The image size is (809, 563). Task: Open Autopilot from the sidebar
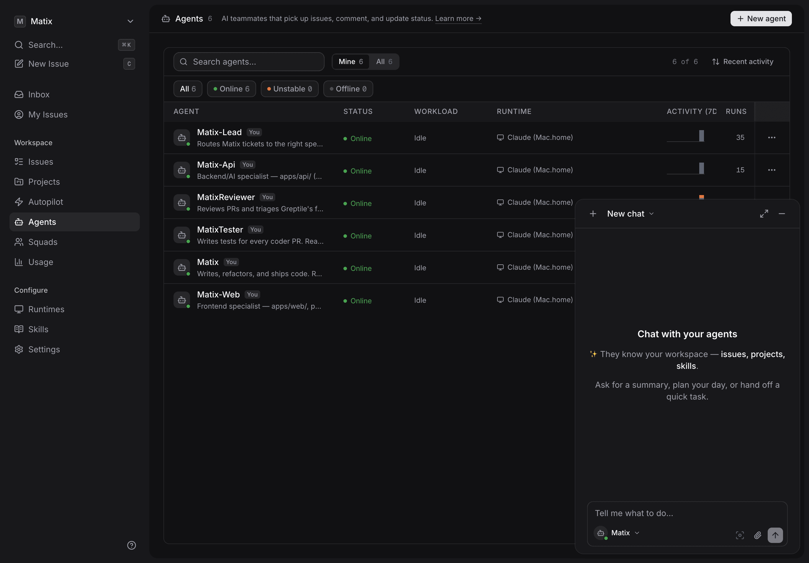(x=74, y=202)
